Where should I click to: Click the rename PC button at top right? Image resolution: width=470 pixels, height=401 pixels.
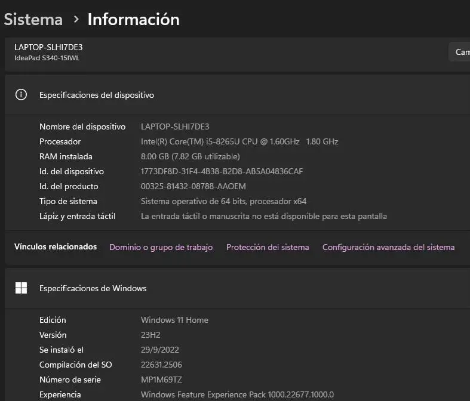tap(459, 52)
